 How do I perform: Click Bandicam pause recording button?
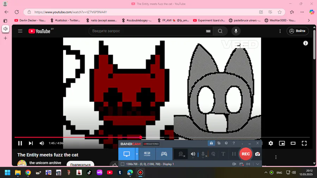(234, 154)
